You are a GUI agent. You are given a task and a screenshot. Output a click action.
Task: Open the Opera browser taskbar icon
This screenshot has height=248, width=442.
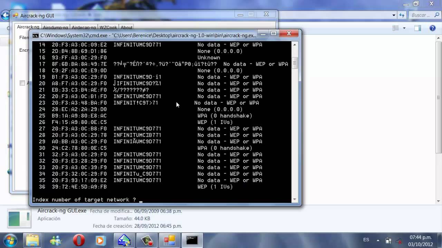pyautogui.click(x=78, y=240)
